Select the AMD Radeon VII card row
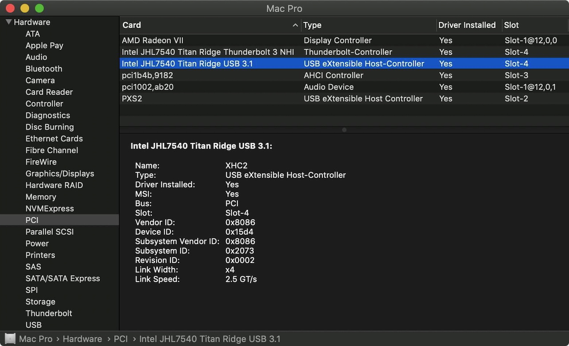 344,40
